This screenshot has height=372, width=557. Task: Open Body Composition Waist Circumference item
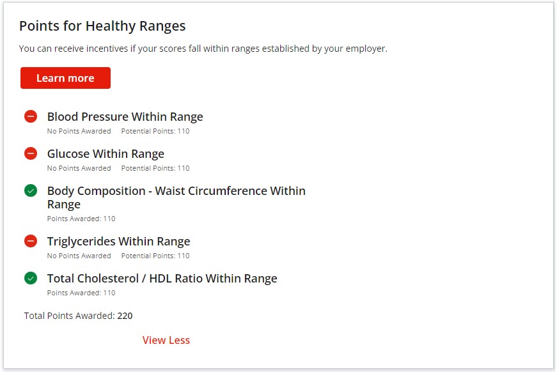click(x=177, y=198)
